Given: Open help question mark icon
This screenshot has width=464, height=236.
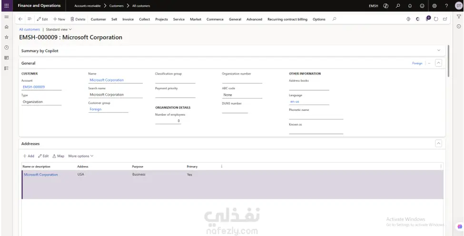Looking at the screenshot, I should [x=446, y=6].
